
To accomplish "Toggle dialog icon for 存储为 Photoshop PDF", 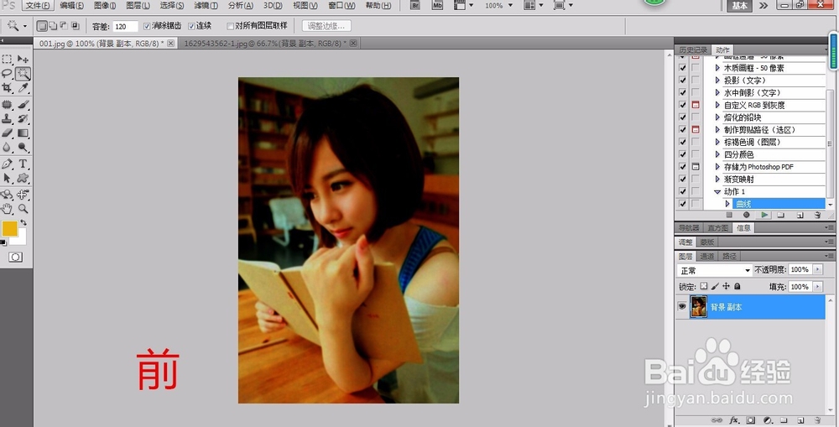I will point(696,166).
